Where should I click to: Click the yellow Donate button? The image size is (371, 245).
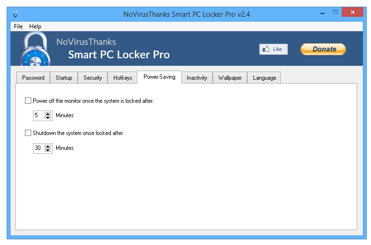[x=323, y=49]
